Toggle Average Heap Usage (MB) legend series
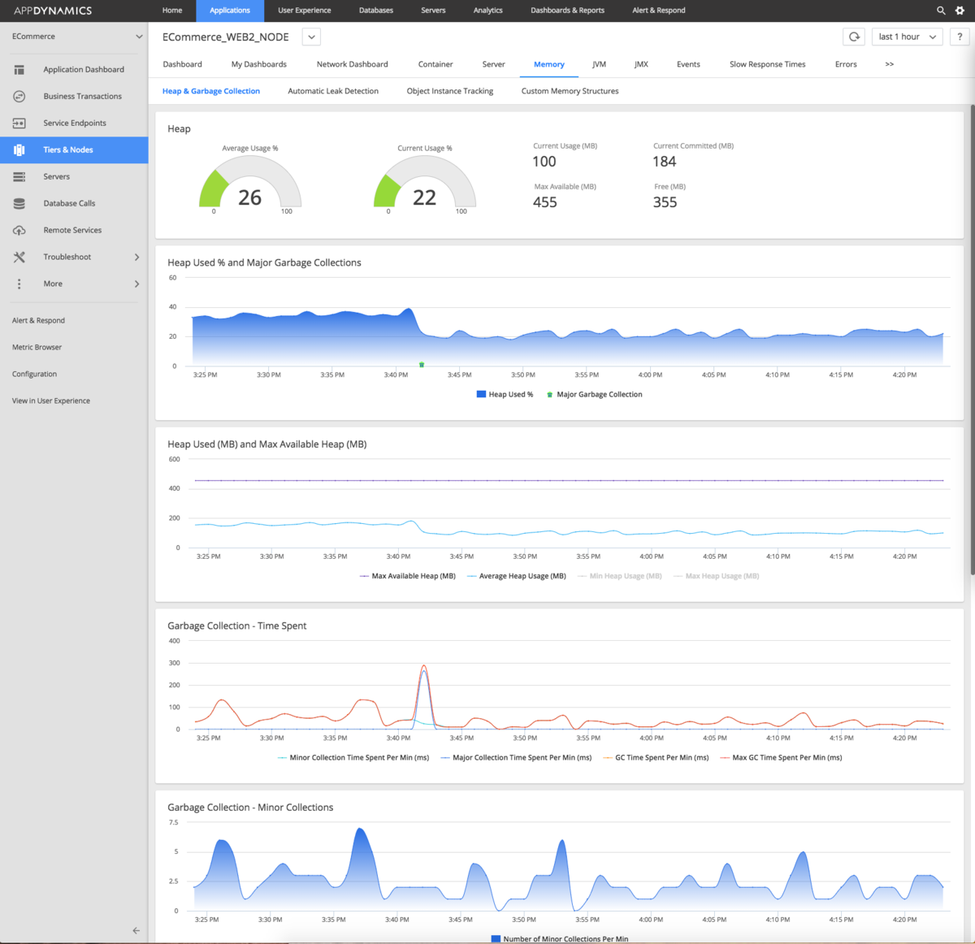 click(517, 576)
